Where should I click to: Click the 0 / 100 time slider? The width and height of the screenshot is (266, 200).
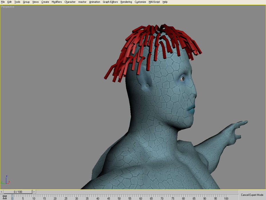tap(18, 192)
